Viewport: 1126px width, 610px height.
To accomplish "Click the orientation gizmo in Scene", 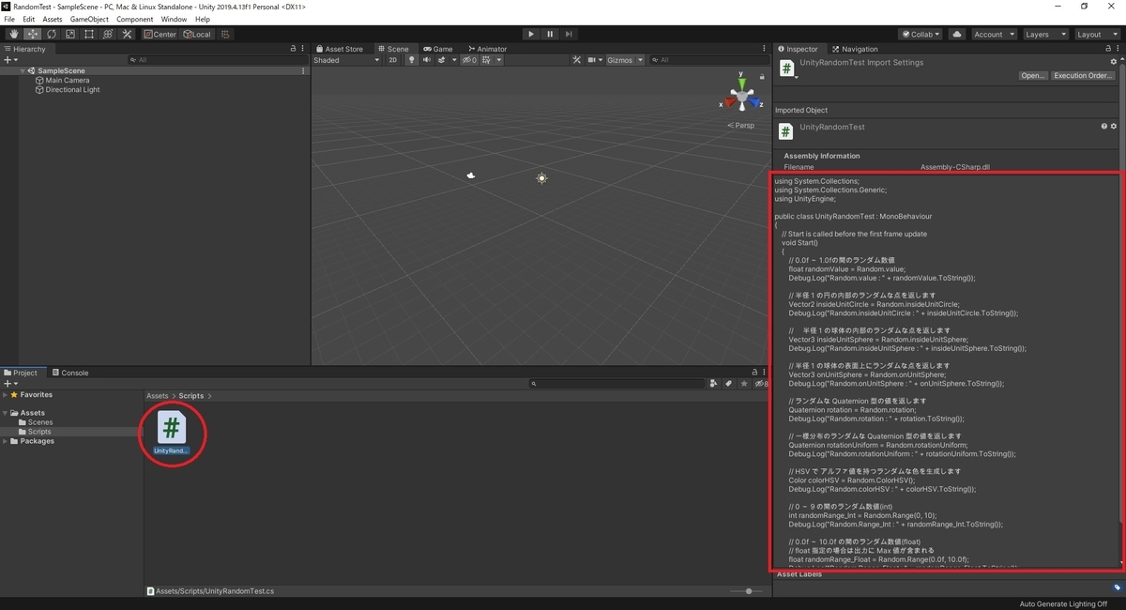I will 741,96.
